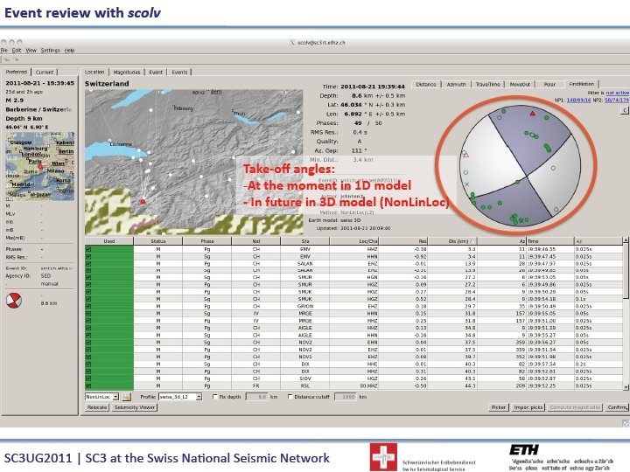
Task: Switch plot to the TravelTime tab
Action: pyautogui.click(x=487, y=84)
